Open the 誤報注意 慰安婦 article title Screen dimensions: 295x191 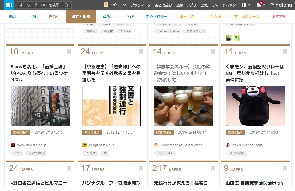point(111,73)
